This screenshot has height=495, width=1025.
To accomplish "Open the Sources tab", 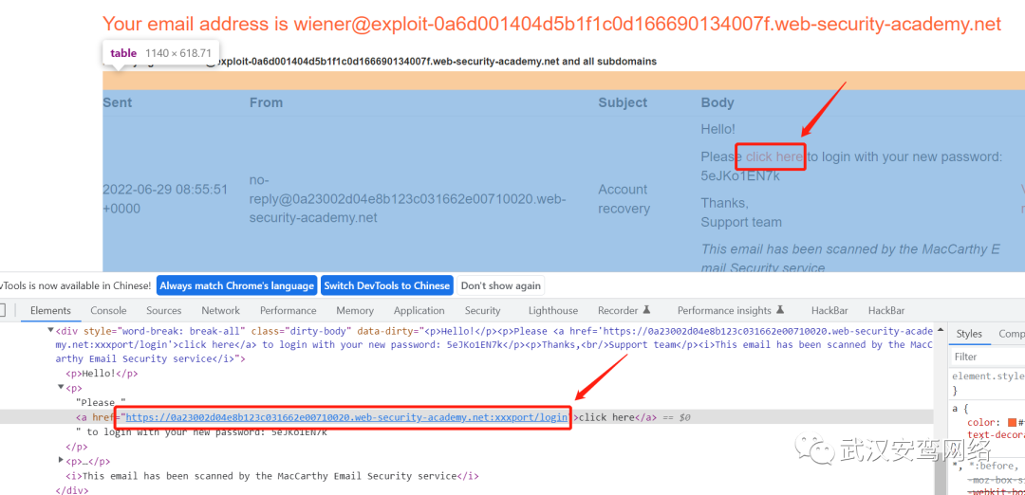I will (163, 311).
